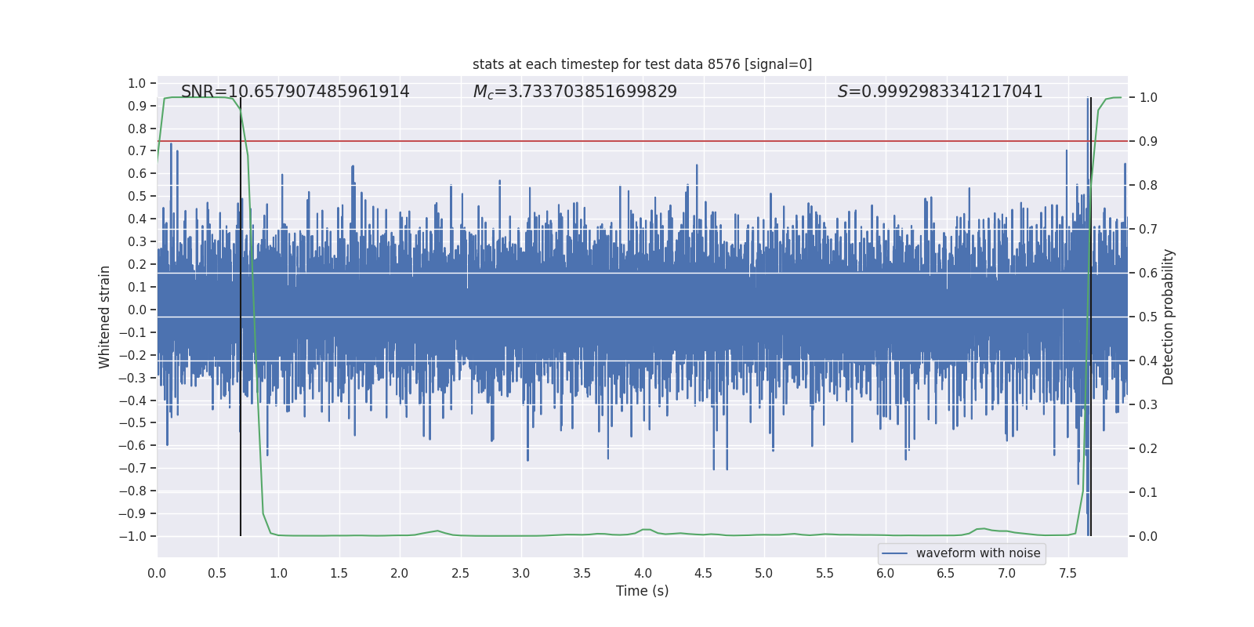
Task: Click the 0.0 tick on the time axis
Action: pyautogui.click(x=157, y=573)
